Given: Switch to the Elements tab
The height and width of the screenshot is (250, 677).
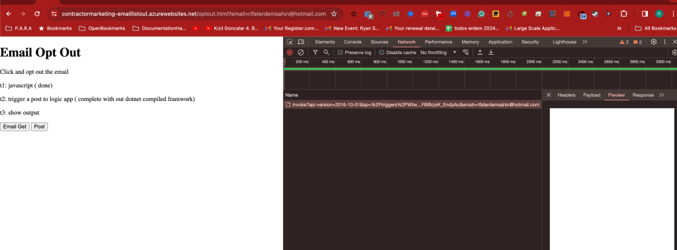Looking at the screenshot, I should pyautogui.click(x=325, y=42).
